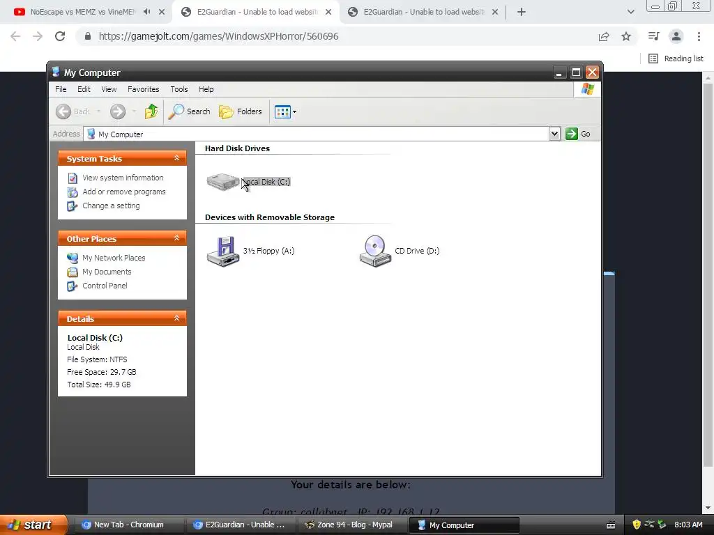This screenshot has height=535, width=714.
Task: Click the explorer Forward arrow button
Action: coord(117,111)
